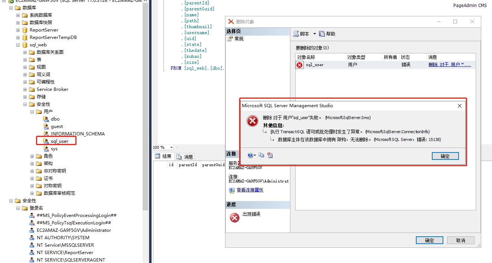Expand the 存储 folder
The image size is (492, 263).
25,97
